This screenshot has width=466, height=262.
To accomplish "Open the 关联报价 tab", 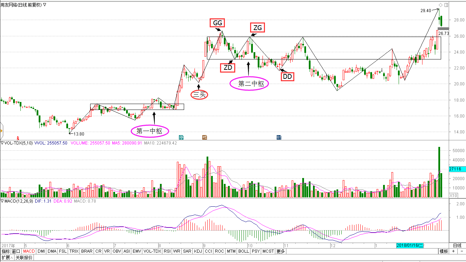I will coord(24,258).
